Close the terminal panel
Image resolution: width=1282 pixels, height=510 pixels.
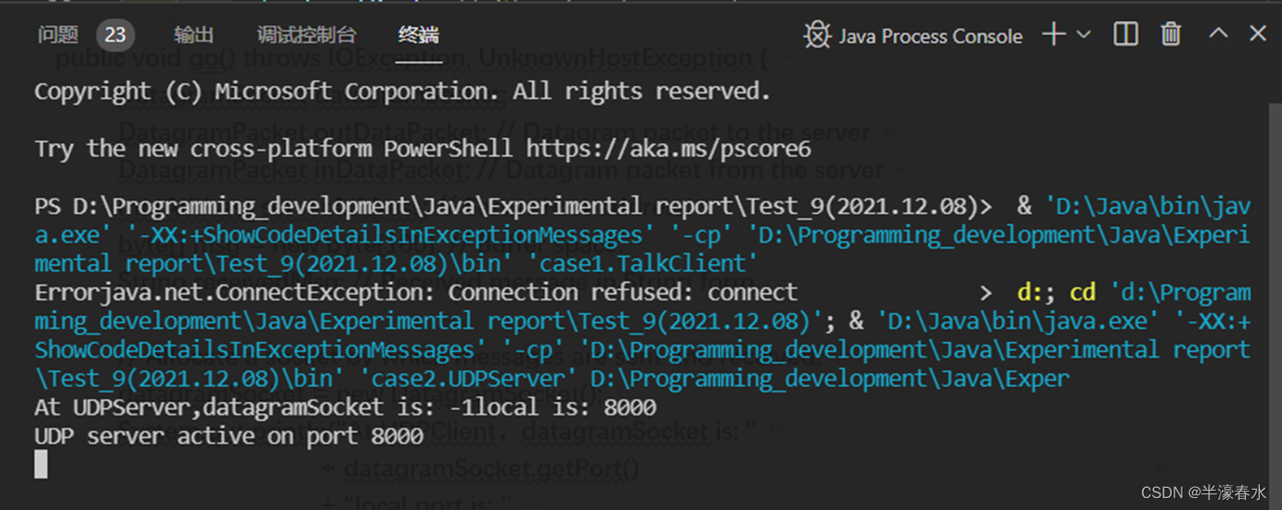click(1258, 33)
